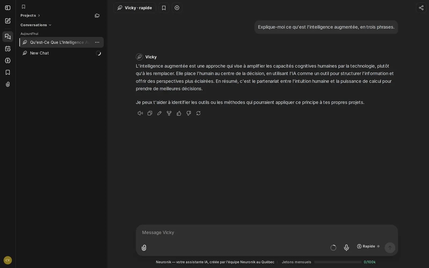429x268 pixels.
Task: Open attachments paperclip icon in left rail
Action: tap(8, 84)
